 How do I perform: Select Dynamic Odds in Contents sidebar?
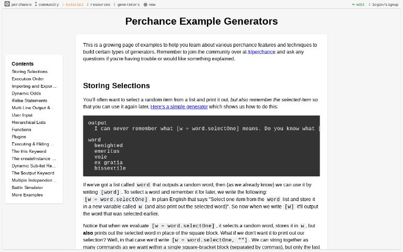click(26, 93)
